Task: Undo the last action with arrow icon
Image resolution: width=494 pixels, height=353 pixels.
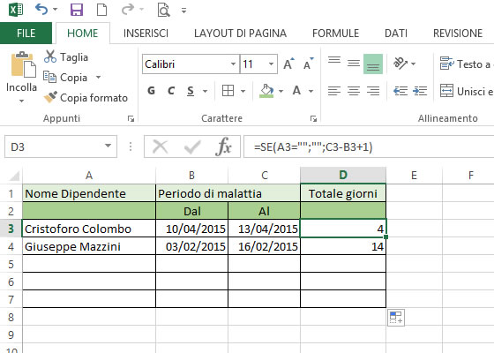Action: click(x=41, y=10)
